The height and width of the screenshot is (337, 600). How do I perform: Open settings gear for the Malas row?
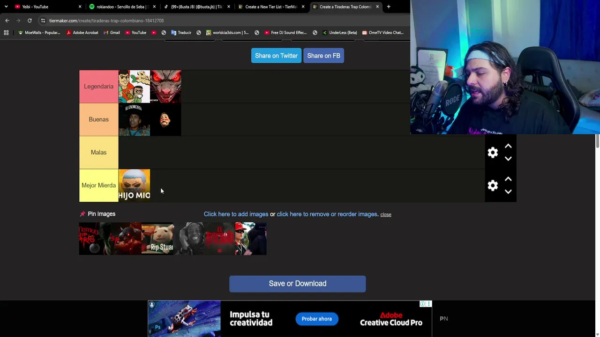point(493,153)
